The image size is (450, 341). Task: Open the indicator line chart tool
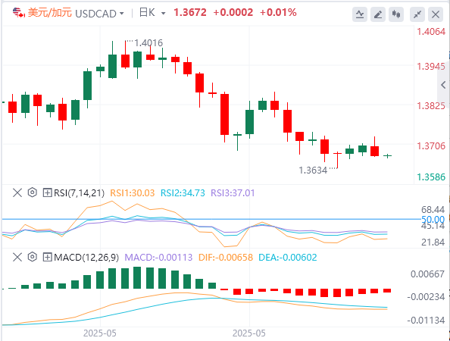[x=360, y=14]
